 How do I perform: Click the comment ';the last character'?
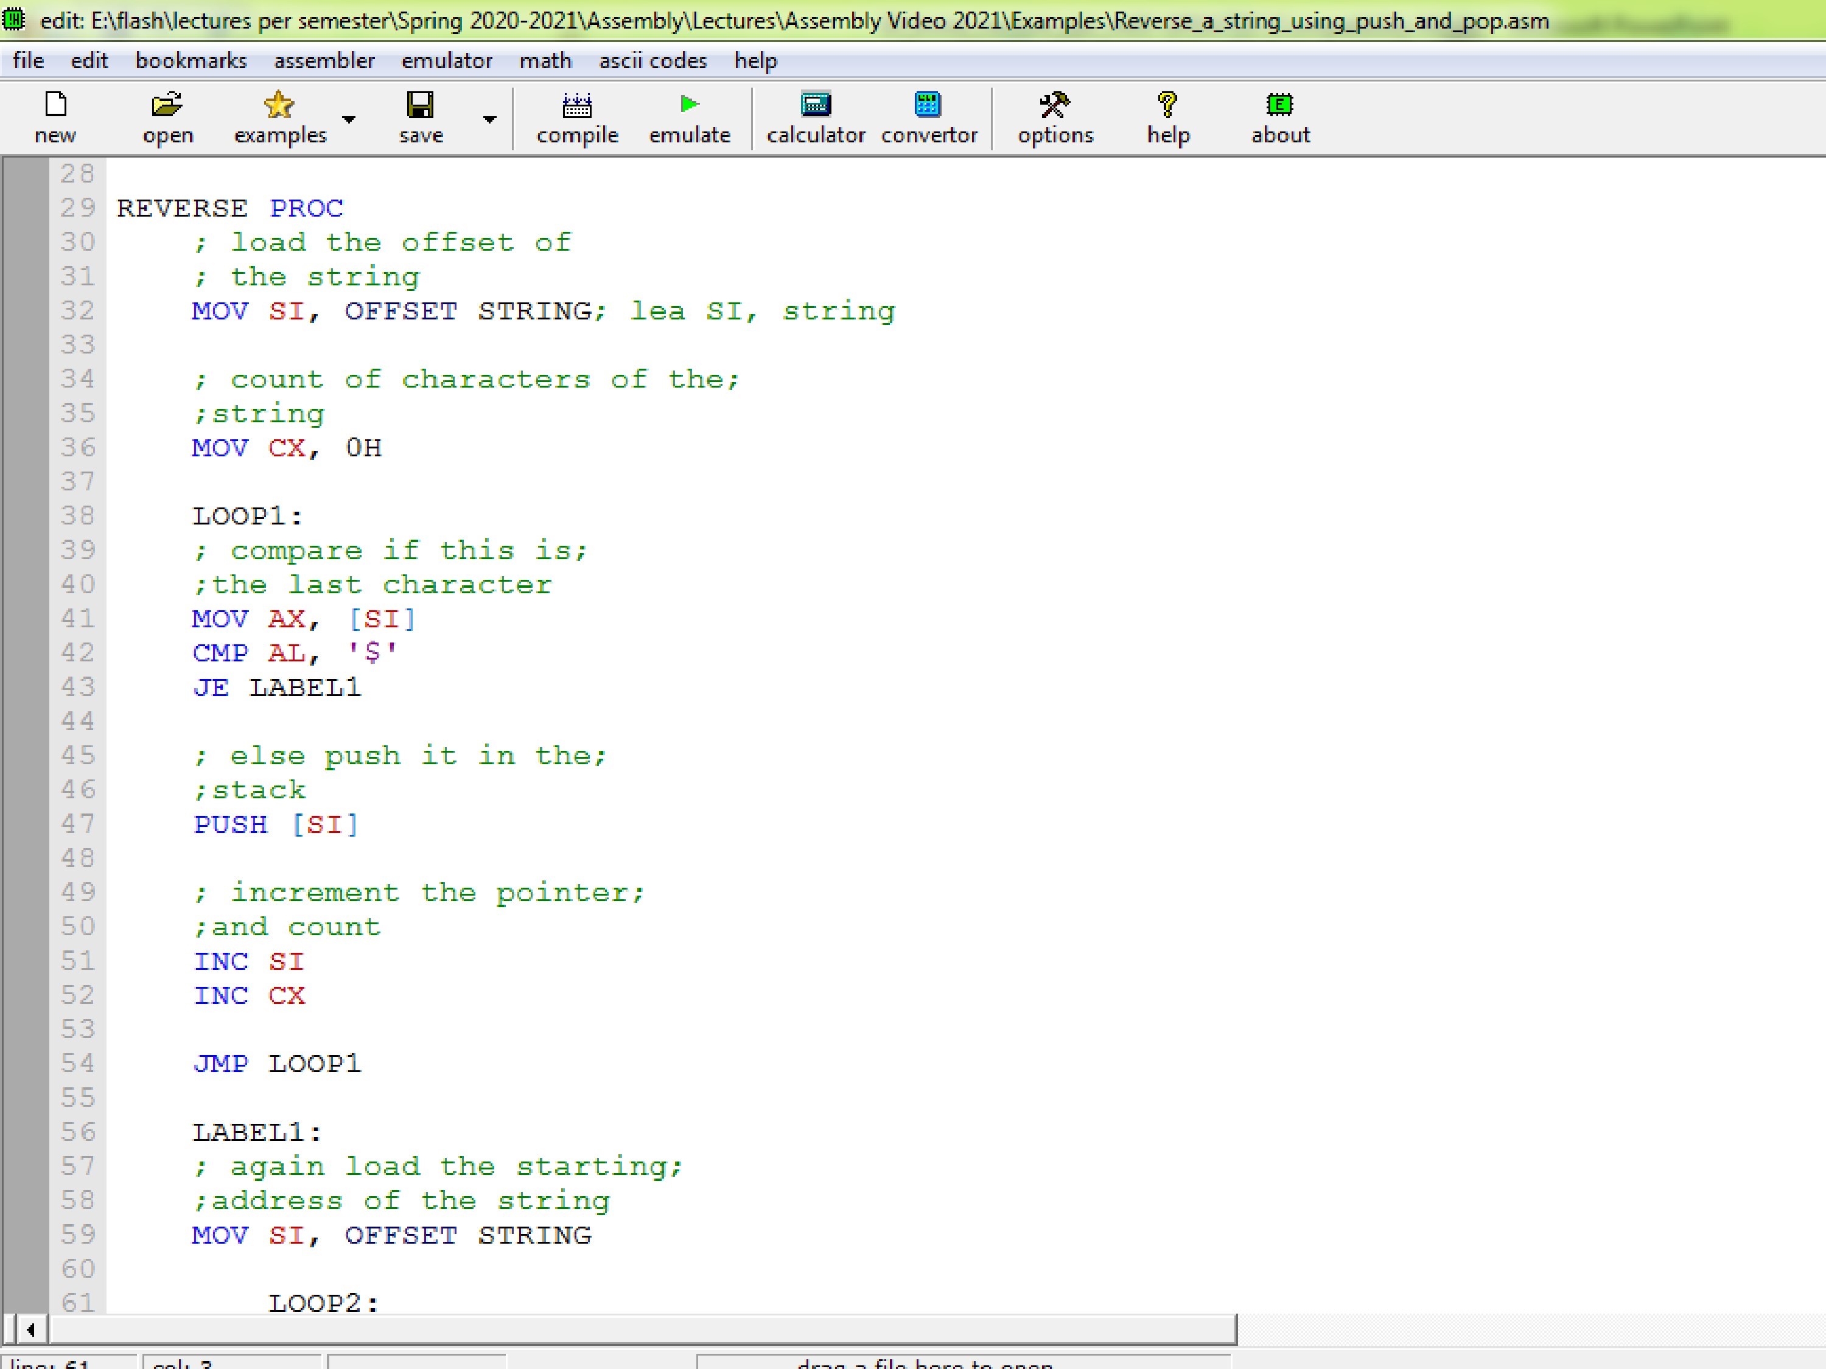pyautogui.click(x=373, y=584)
